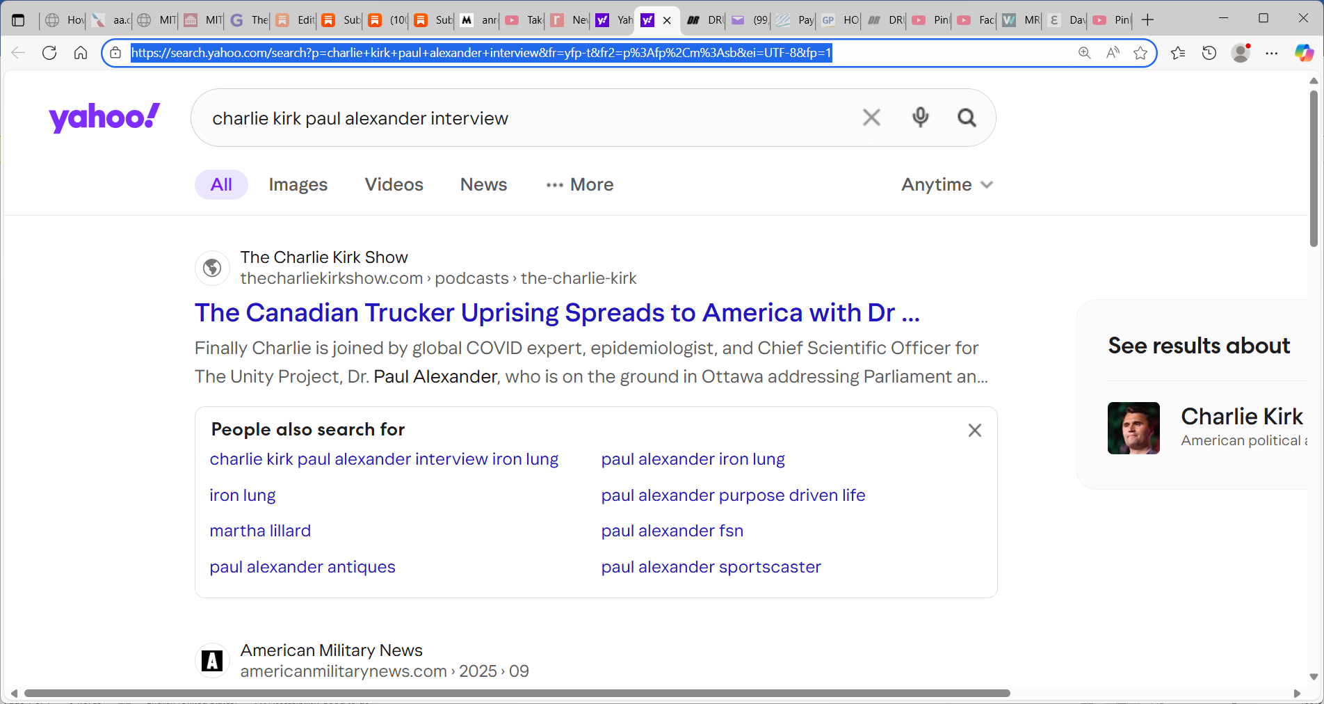Search 'paul alexander iron lung' suggestion
Image resolution: width=1324 pixels, height=704 pixels.
click(693, 459)
